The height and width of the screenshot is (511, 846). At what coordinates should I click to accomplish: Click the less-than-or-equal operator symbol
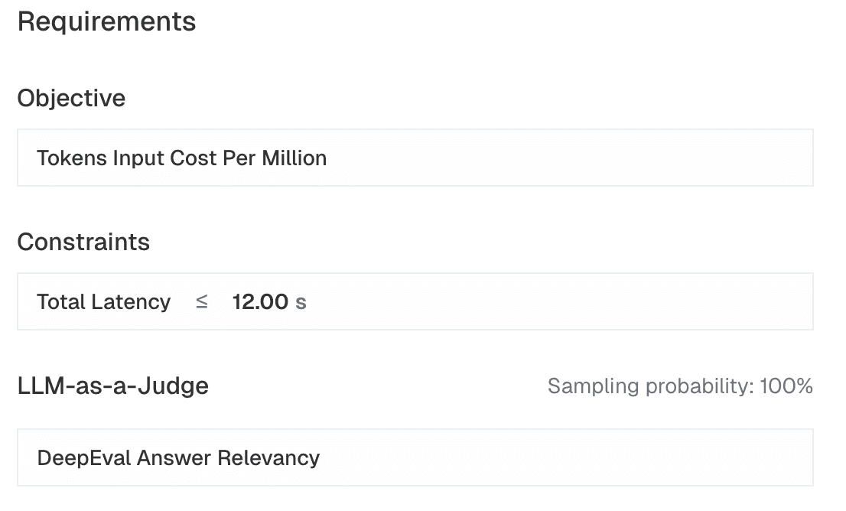click(x=202, y=301)
